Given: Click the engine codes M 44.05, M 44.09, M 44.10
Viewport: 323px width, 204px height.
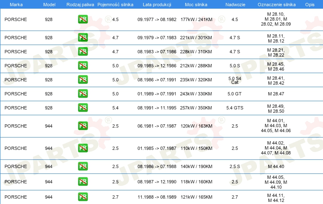Looking at the screenshot, I should (276, 182).
